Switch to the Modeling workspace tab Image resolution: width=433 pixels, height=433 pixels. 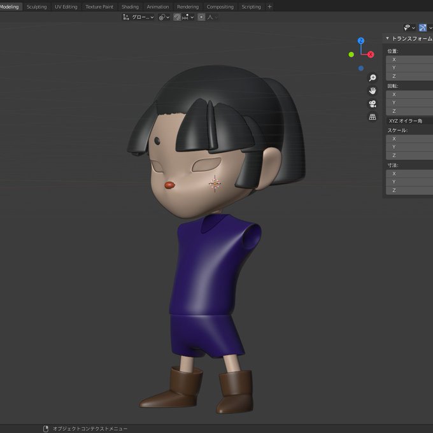[x=10, y=6]
